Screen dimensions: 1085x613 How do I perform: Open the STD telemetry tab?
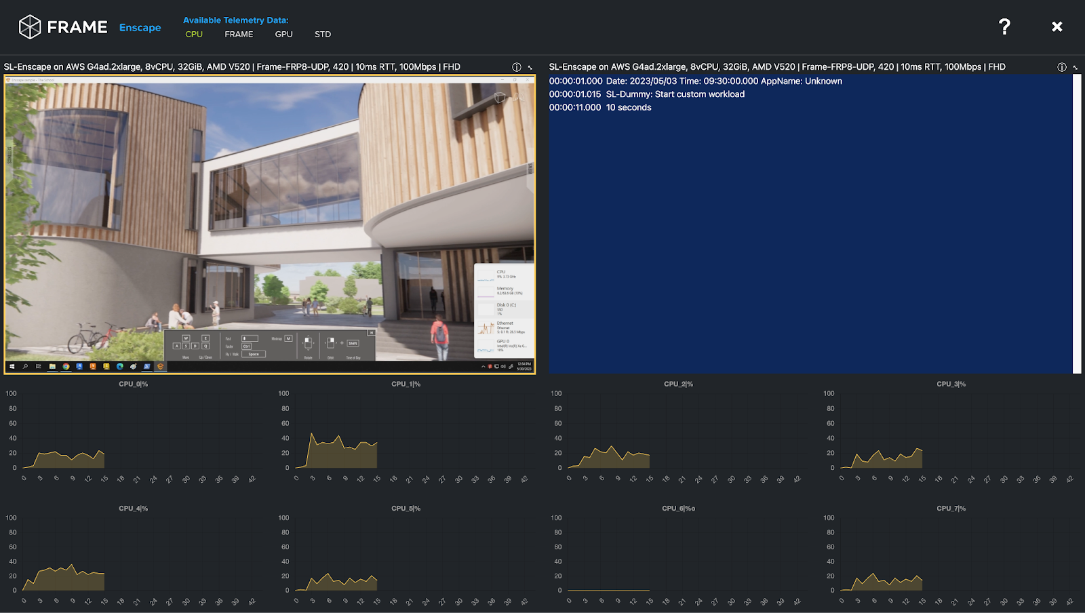323,34
